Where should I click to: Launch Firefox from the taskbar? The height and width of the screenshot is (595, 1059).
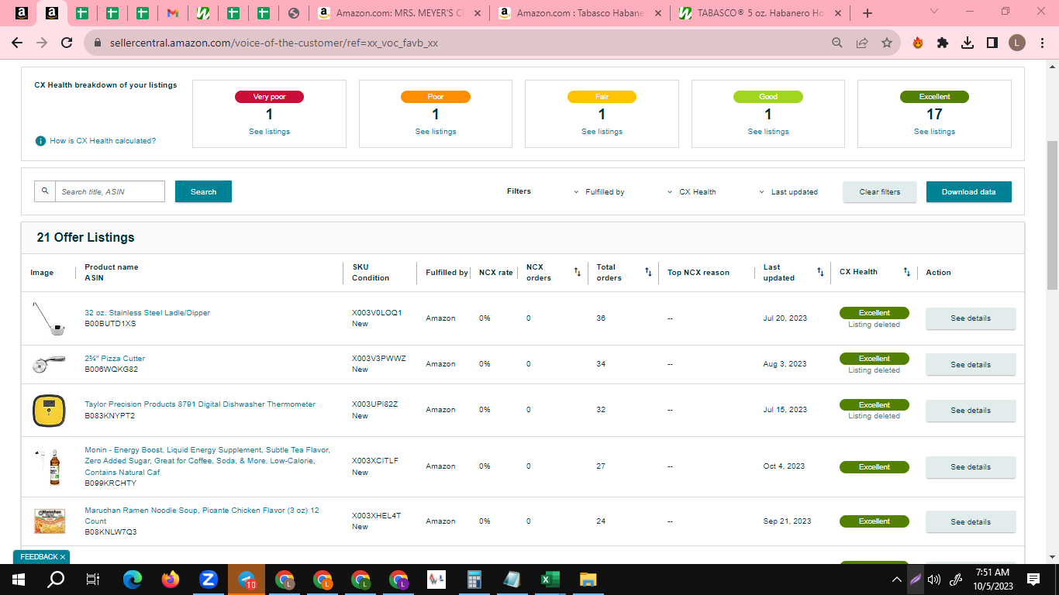pos(171,580)
